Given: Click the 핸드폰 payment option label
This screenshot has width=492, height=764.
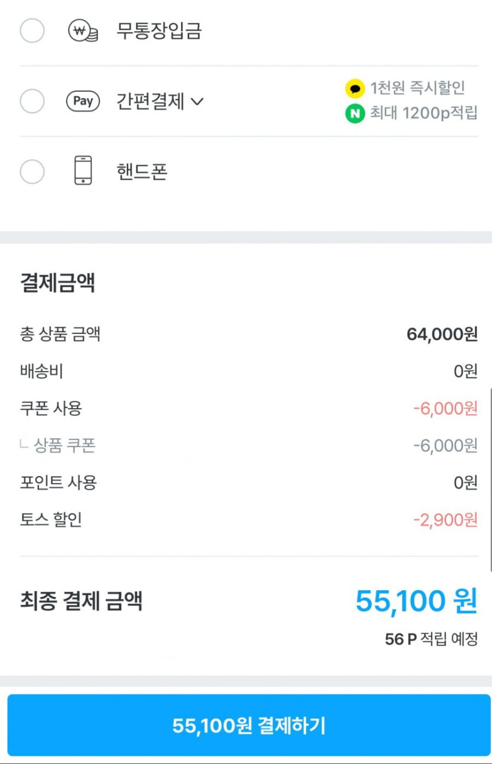Looking at the screenshot, I should [x=142, y=172].
